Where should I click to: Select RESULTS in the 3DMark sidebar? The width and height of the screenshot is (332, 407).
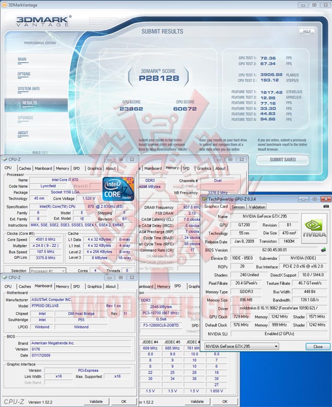click(30, 103)
